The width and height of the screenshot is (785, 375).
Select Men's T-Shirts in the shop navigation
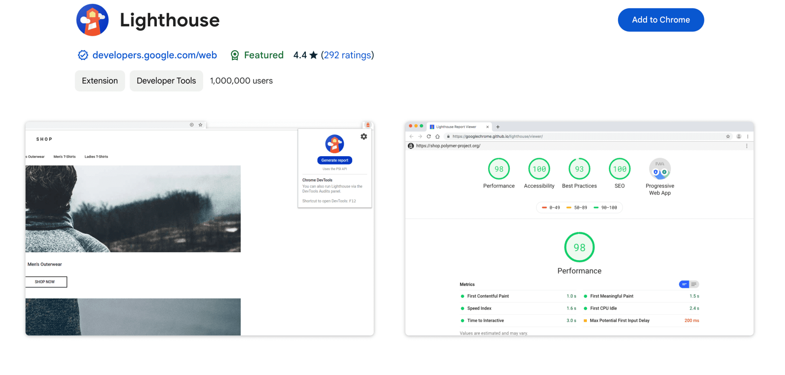[64, 157]
